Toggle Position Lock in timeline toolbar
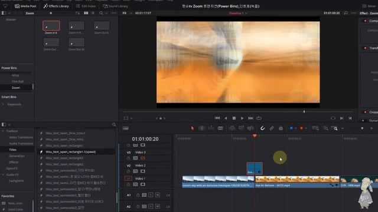 tap(281, 128)
